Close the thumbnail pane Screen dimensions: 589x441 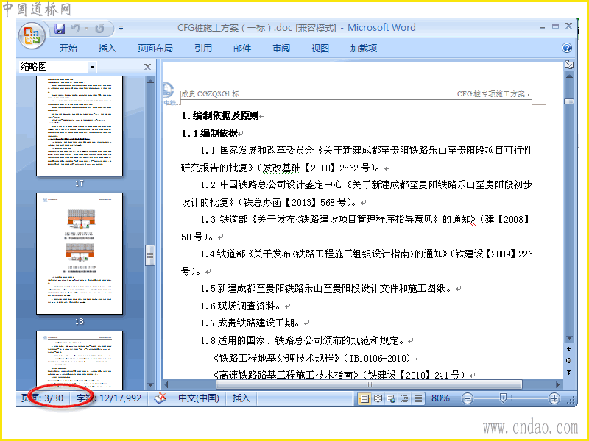tap(147, 67)
